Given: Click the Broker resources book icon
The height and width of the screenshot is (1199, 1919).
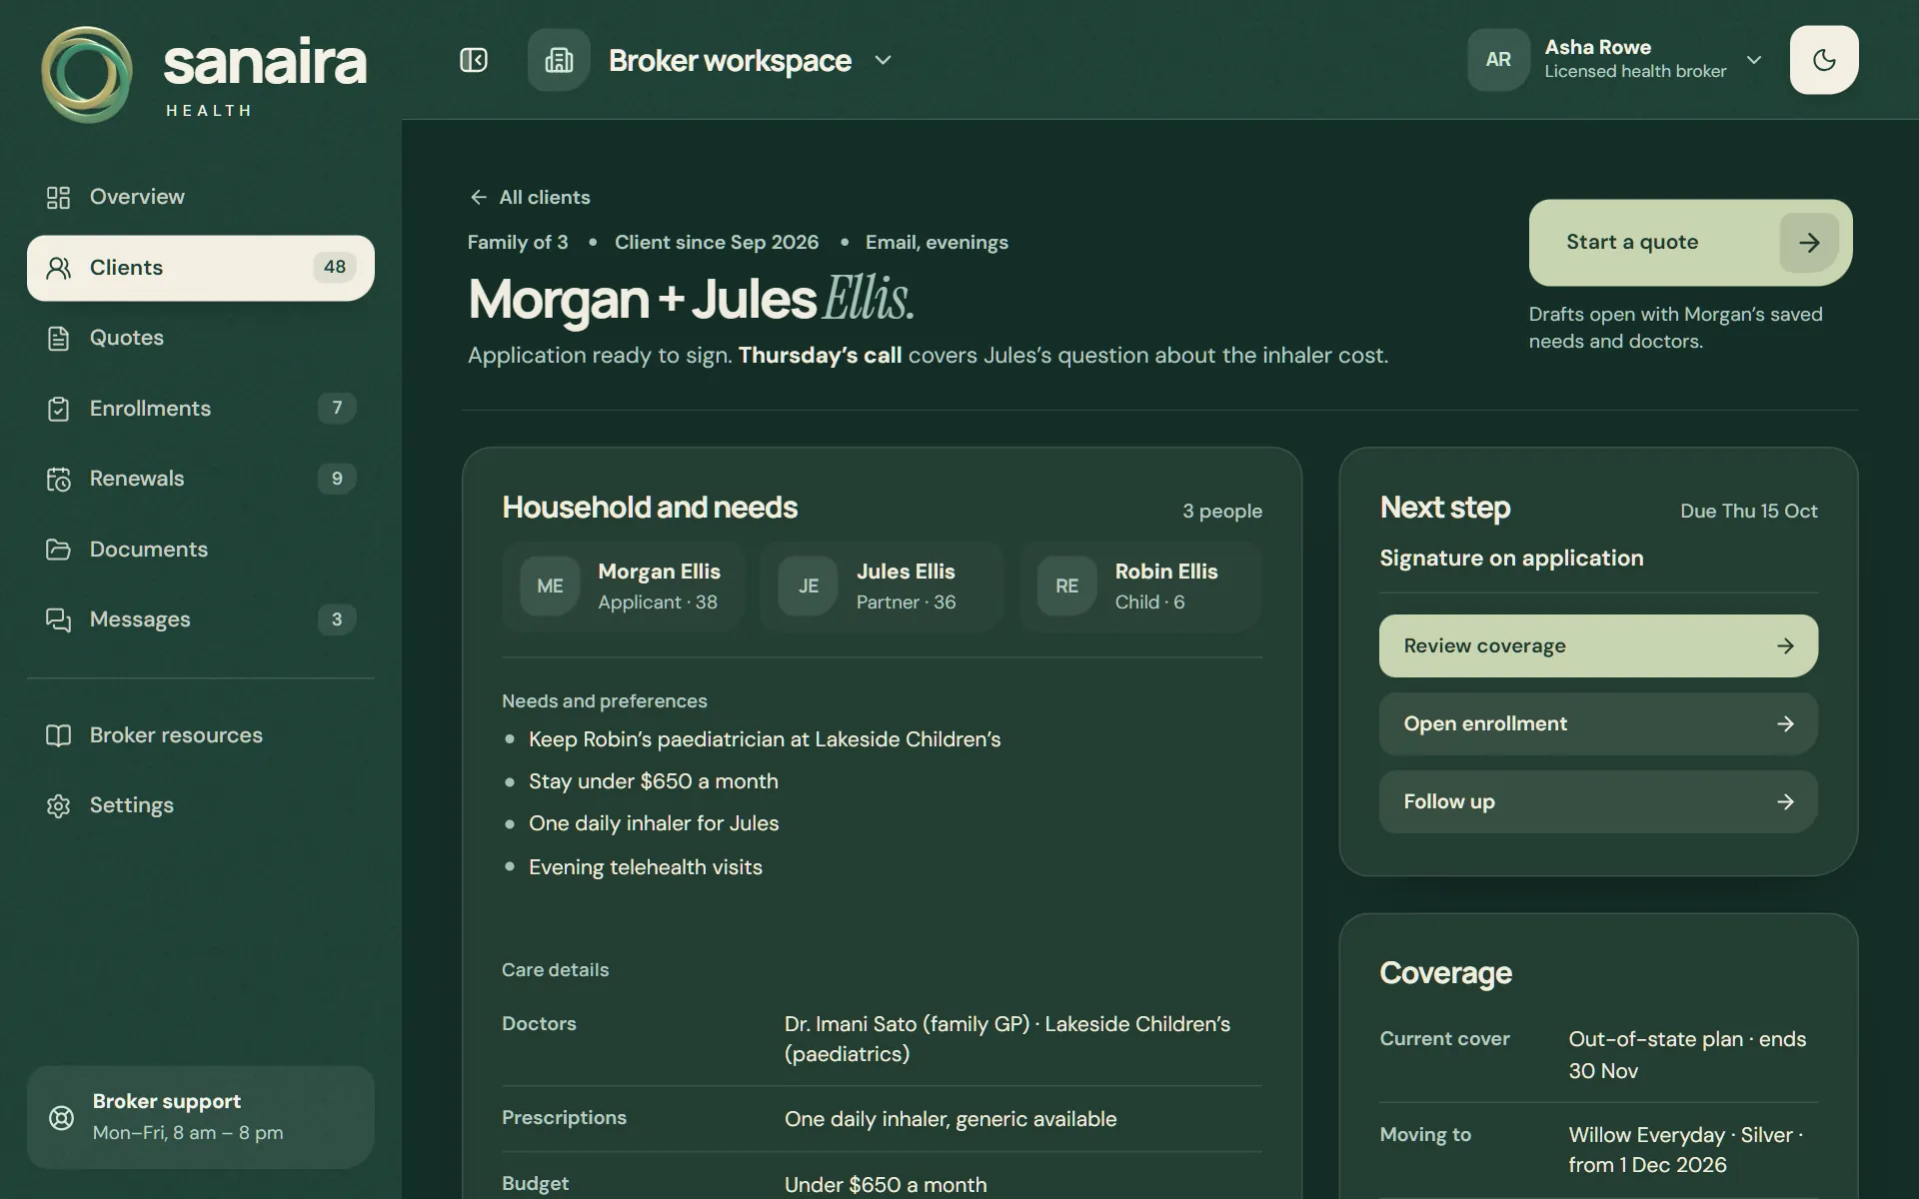Looking at the screenshot, I should pos(58,735).
